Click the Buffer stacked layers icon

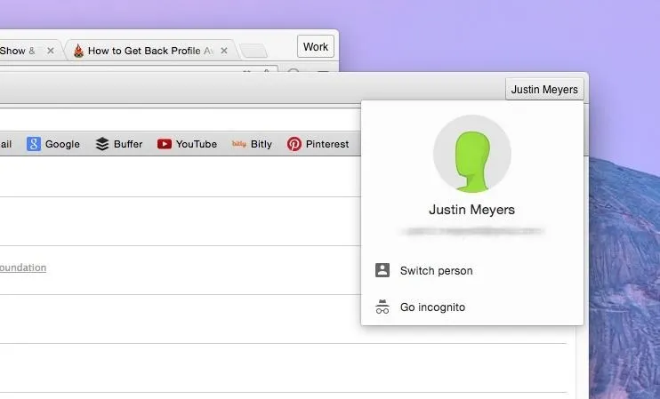[x=102, y=144]
